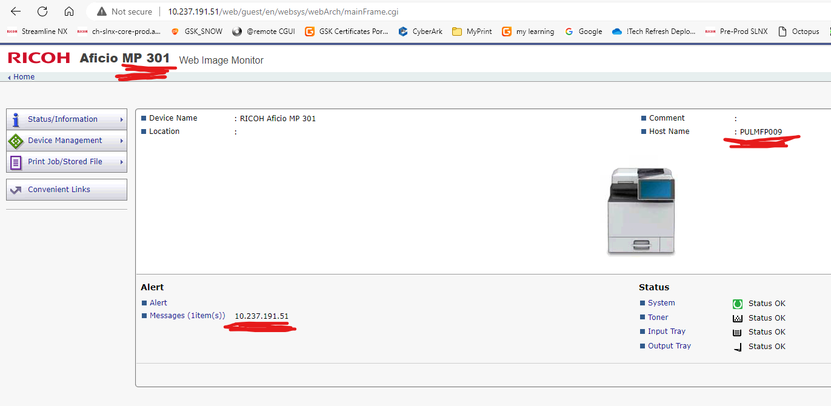Viewport: 831px width, 406px height.
Task: Click the Toner status icon
Action: click(738, 318)
